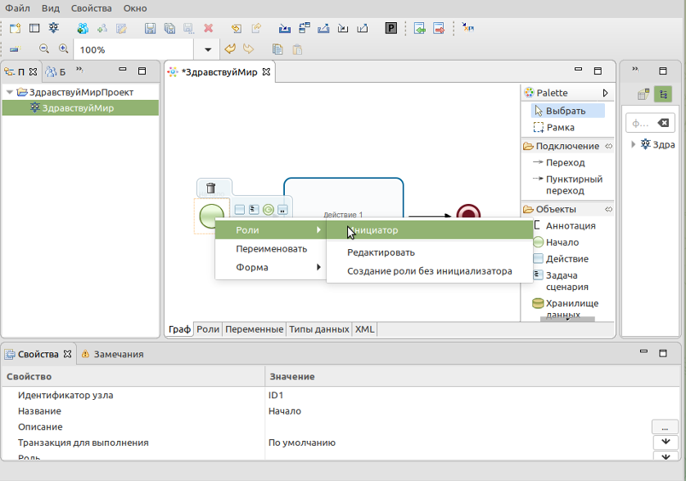Viewport: 686px width, 481px height.
Task: Click the window layout toolbar icon
Action: click(34, 29)
